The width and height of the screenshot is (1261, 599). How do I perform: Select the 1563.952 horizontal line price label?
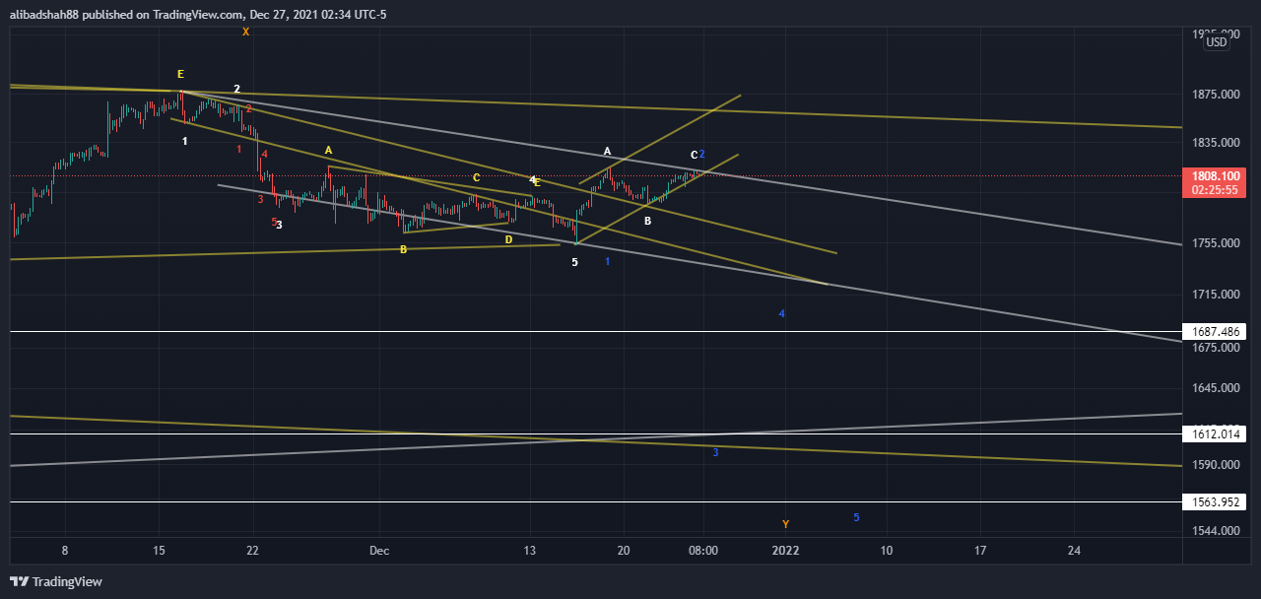pos(1213,502)
